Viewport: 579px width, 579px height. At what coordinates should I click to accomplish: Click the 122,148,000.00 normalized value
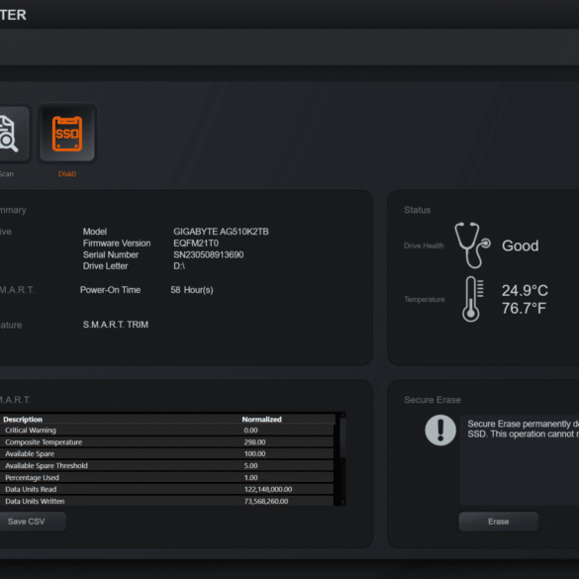coord(268,489)
